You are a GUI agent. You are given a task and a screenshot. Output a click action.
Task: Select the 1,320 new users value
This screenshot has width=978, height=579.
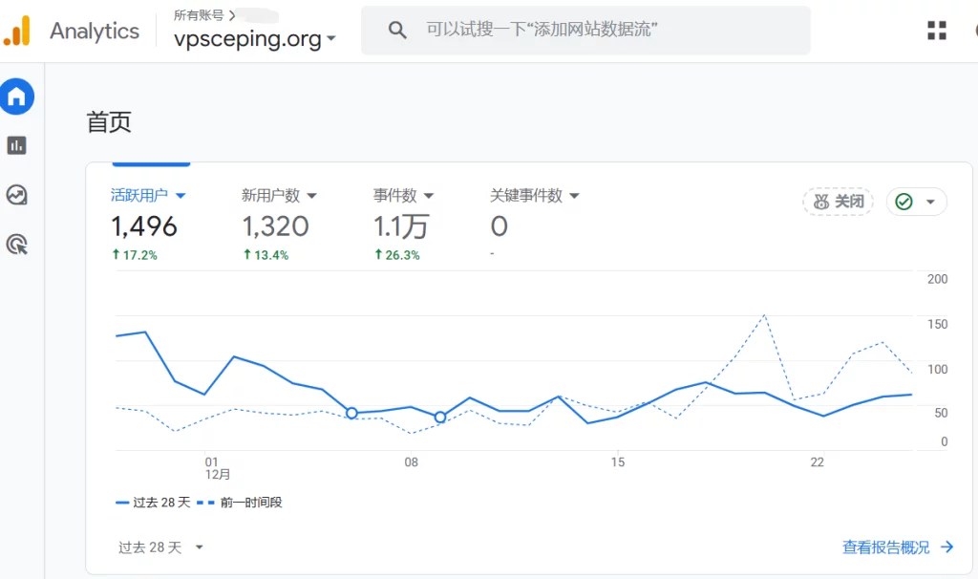(275, 225)
